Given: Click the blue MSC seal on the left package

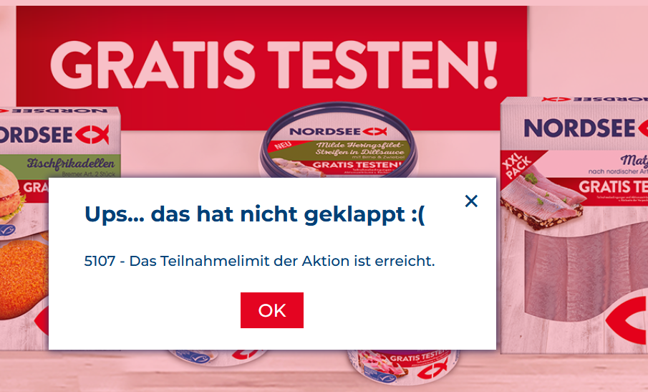Looking at the screenshot, I should (x=7, y=230).
